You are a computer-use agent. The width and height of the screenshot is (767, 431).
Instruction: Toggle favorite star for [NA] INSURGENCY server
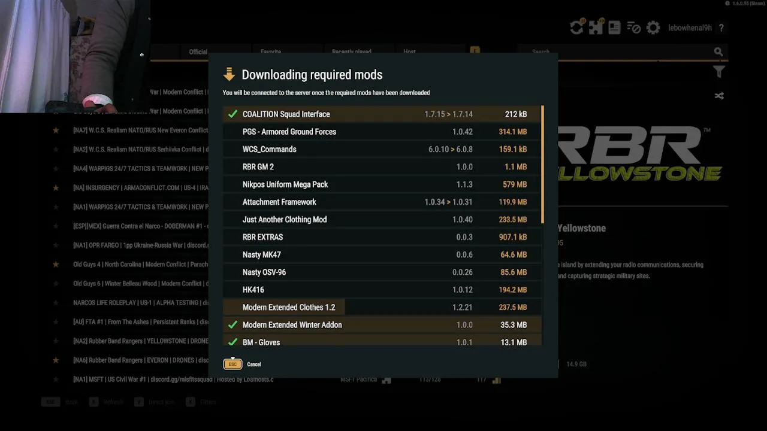coord(56,188)
